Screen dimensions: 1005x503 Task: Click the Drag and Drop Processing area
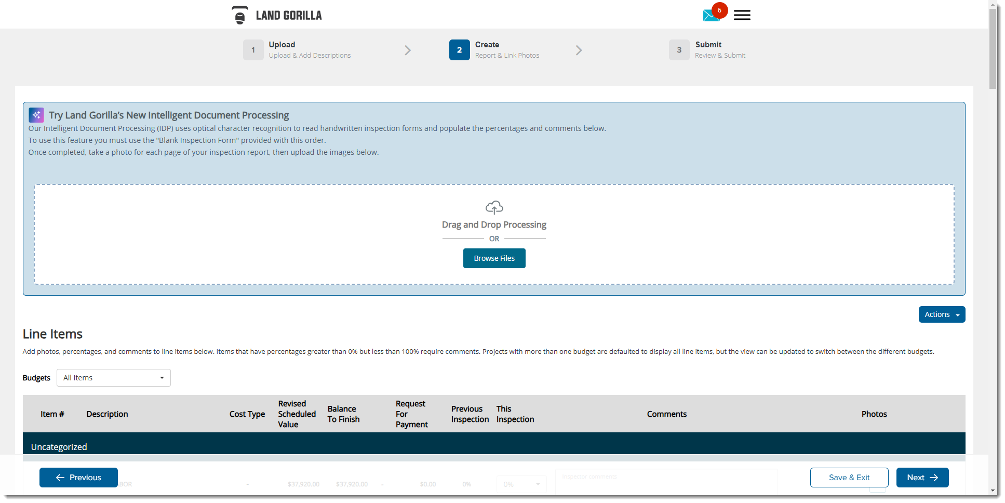point(494,234)
